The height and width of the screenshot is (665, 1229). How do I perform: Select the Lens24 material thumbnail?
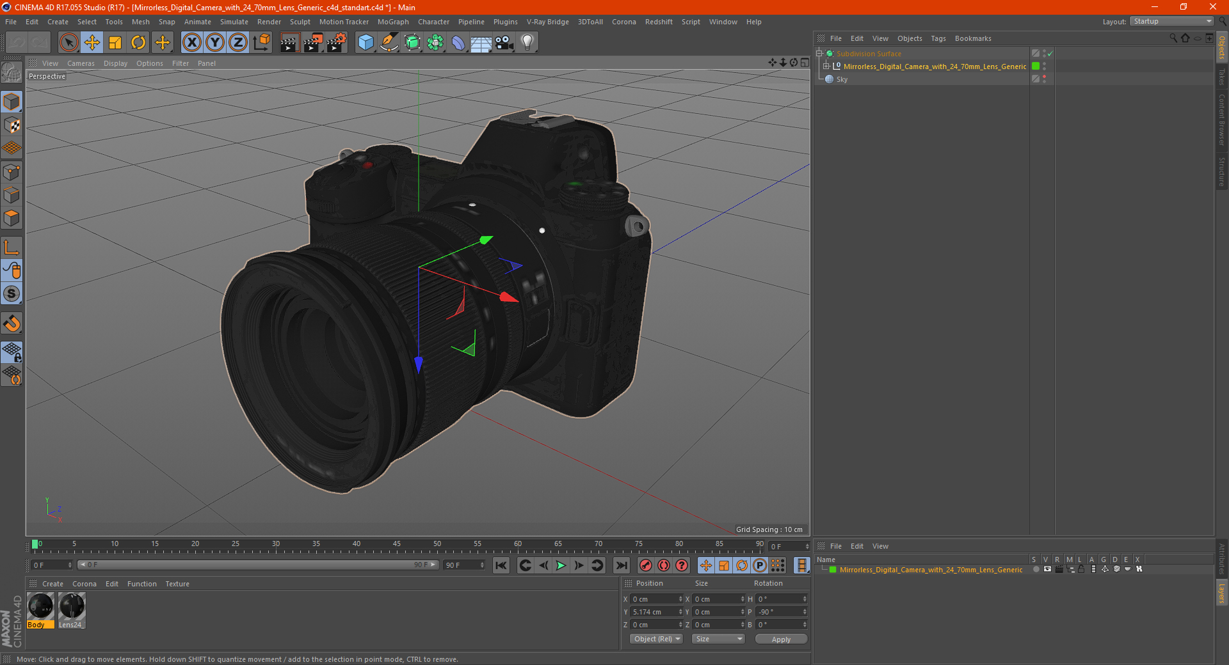[72, 611]
